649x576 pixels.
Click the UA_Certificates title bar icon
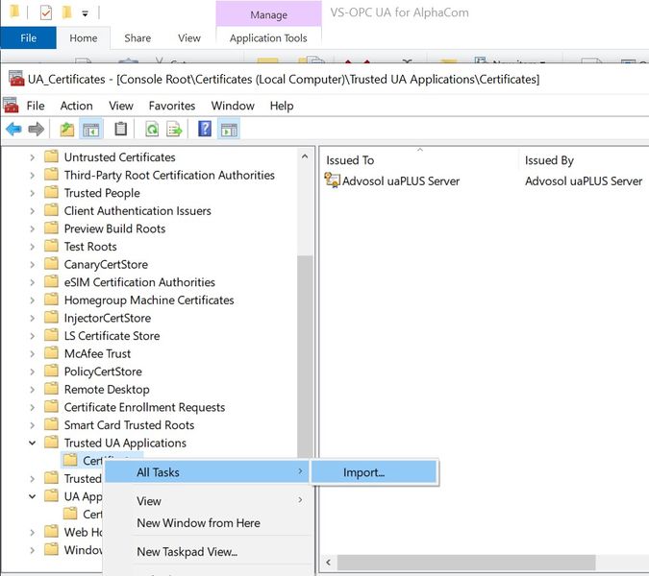[16, 79]
